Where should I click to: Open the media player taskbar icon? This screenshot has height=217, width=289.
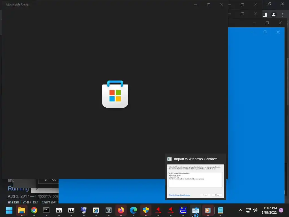click(208, 210)
